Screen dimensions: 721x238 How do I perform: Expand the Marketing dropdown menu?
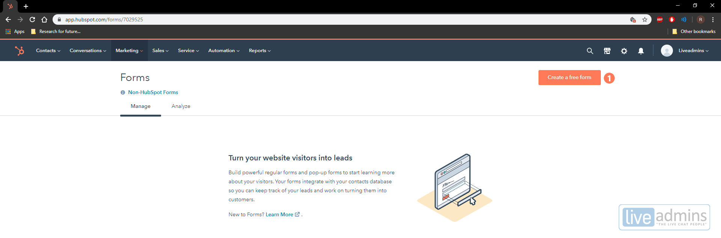[x=129, y=51]
